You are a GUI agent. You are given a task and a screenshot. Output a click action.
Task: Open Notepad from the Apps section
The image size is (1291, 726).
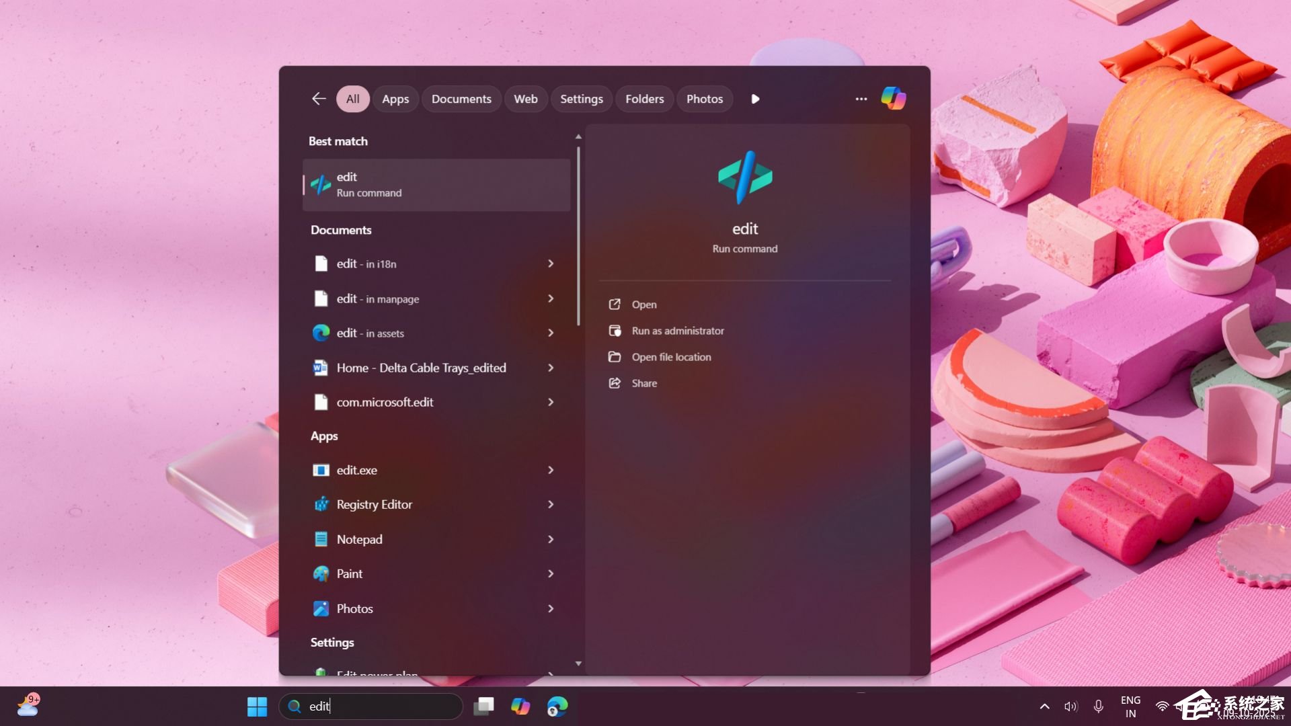pos(359,538)
